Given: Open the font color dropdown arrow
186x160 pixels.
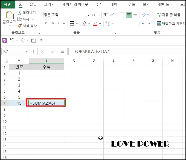Looking at the screenshot, I should click(100, 24).
